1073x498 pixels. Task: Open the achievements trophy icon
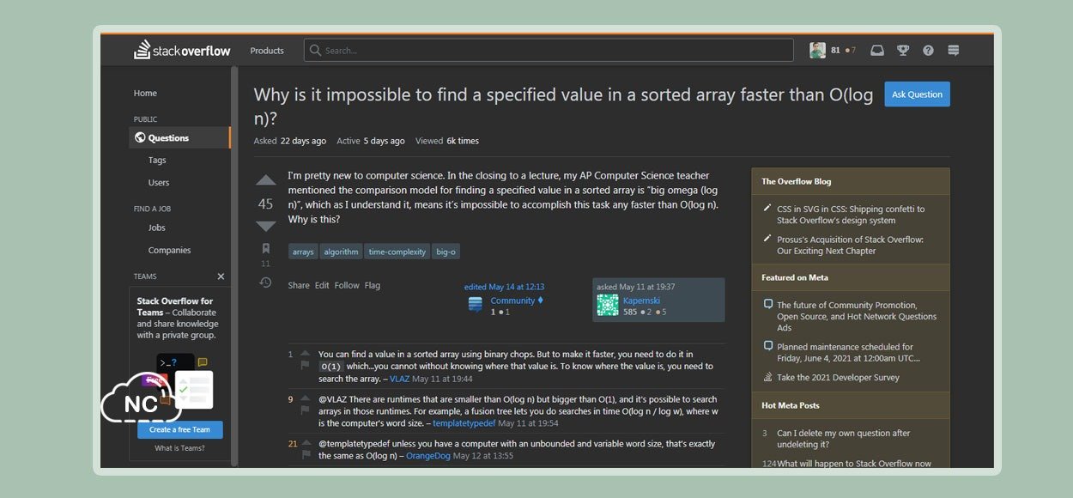(902, 51)
